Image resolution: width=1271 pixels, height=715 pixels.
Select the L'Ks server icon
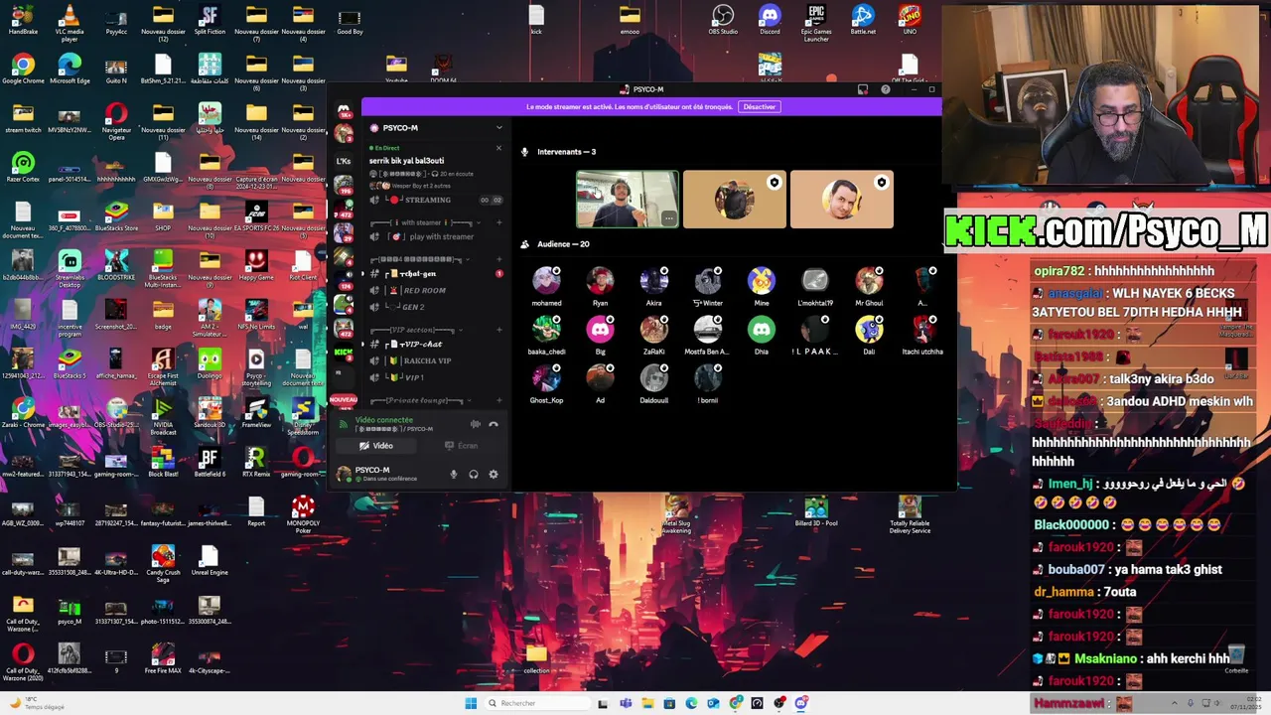344,160
